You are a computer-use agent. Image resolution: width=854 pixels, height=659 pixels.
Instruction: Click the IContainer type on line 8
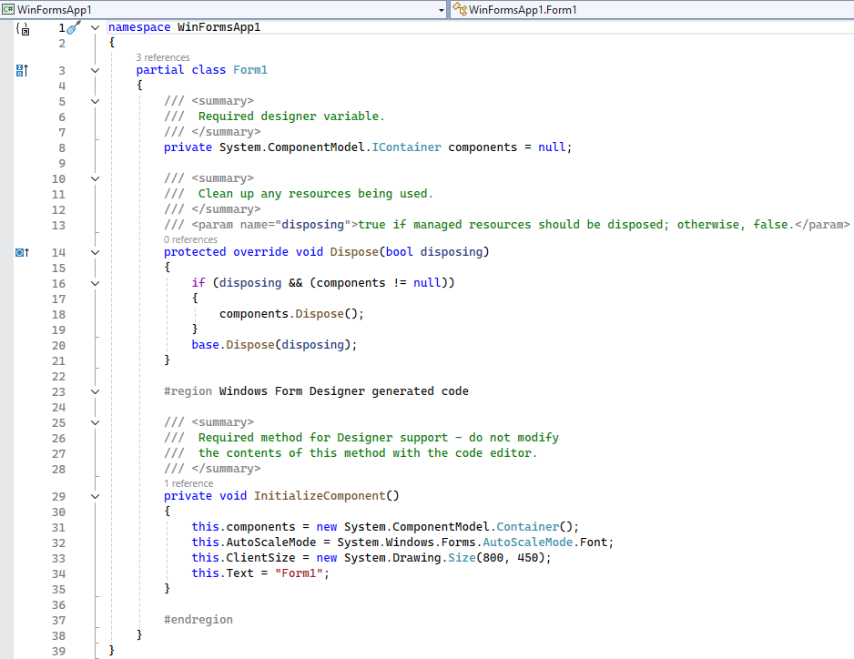point(406,147)
